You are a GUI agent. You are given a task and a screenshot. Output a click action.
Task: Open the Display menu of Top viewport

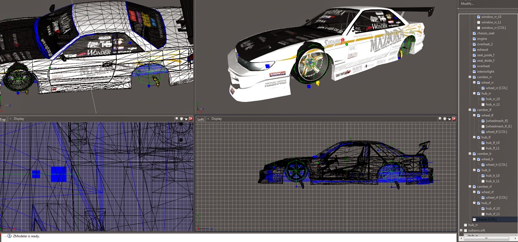click(x=19, y=119)
